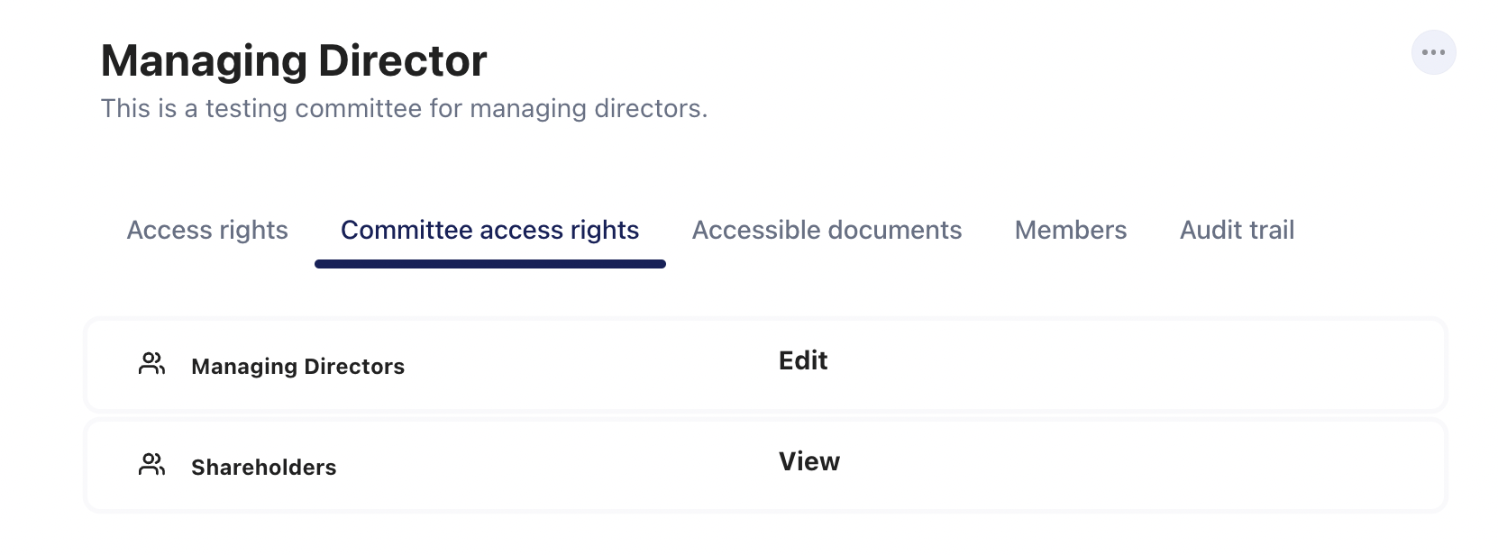Click empty space right of Edit in first row

coord(1127,365)
